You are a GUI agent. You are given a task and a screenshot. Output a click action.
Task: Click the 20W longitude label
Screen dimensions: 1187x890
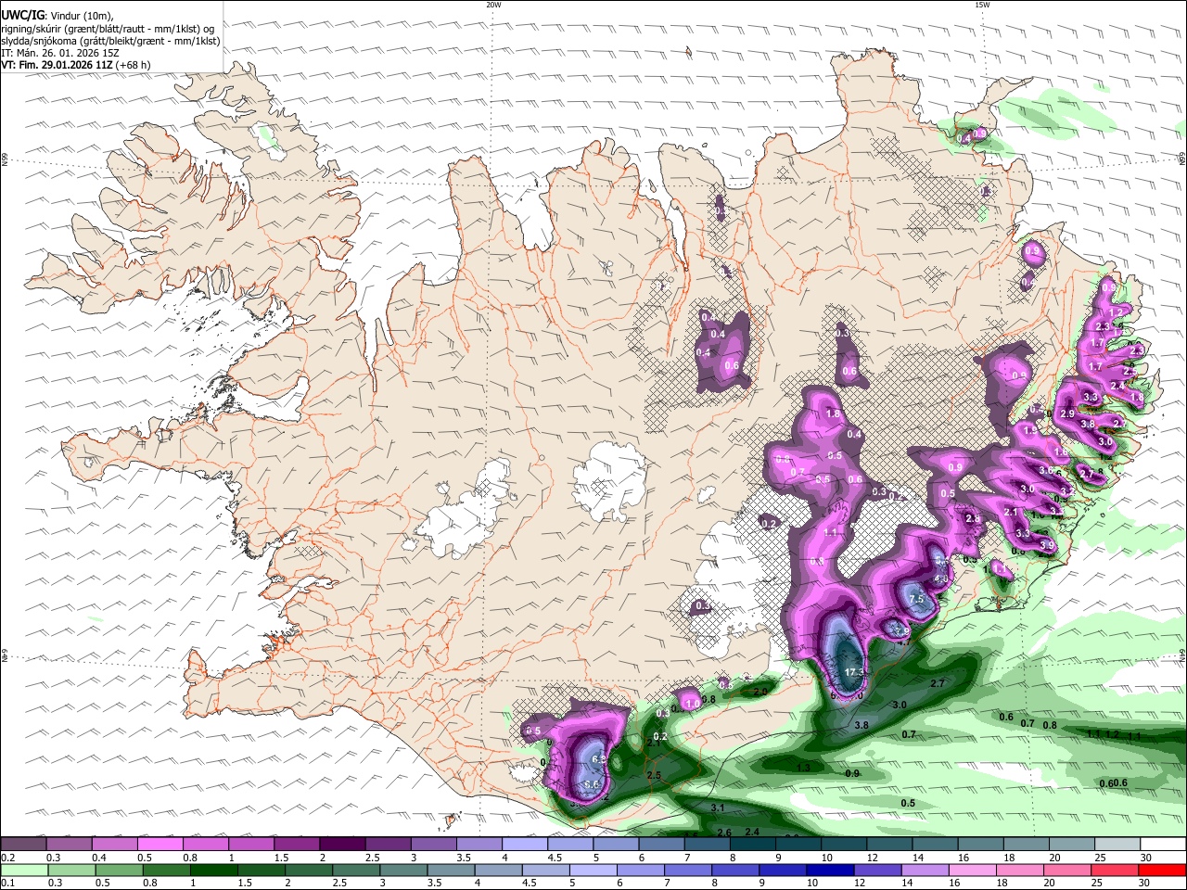(493, 5)
